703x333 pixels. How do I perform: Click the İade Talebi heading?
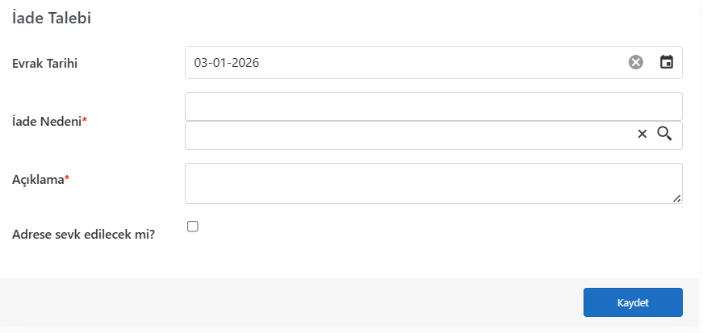tap(52, 19)
